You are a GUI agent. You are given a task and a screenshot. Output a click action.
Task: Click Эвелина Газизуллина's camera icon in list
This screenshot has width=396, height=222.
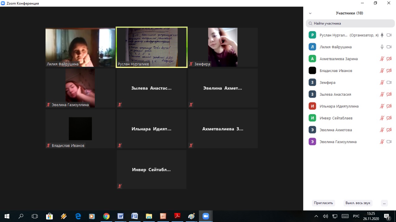click(x=389, y=142)
